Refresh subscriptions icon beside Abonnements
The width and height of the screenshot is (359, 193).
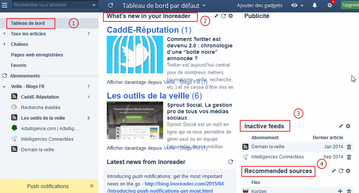click(5, 76)
